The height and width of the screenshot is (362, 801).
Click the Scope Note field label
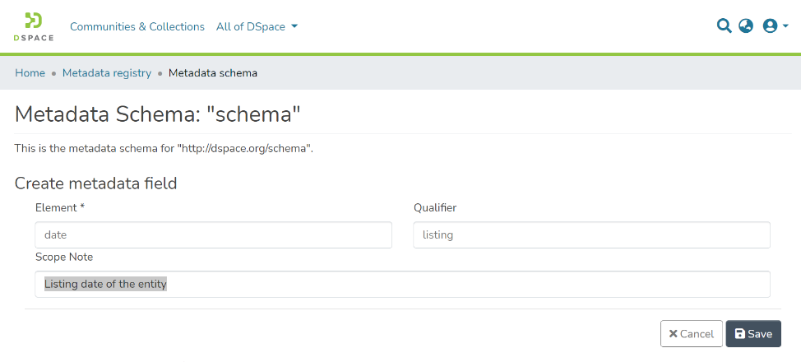pos(64,257)
